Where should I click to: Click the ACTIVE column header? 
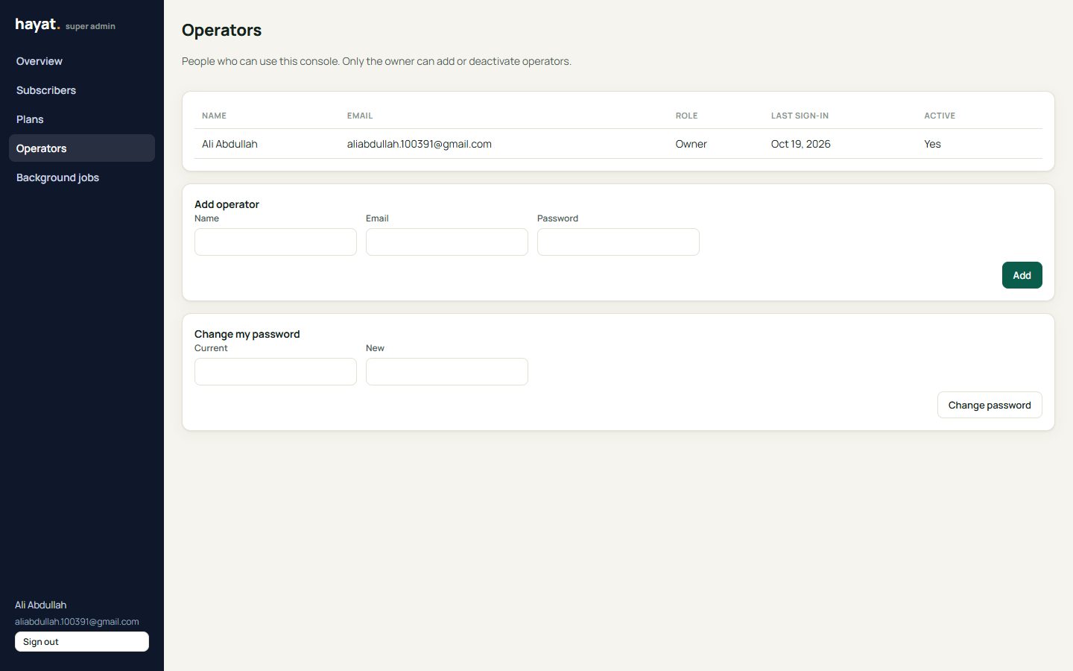pyautogui.click(x=940, y=116)
